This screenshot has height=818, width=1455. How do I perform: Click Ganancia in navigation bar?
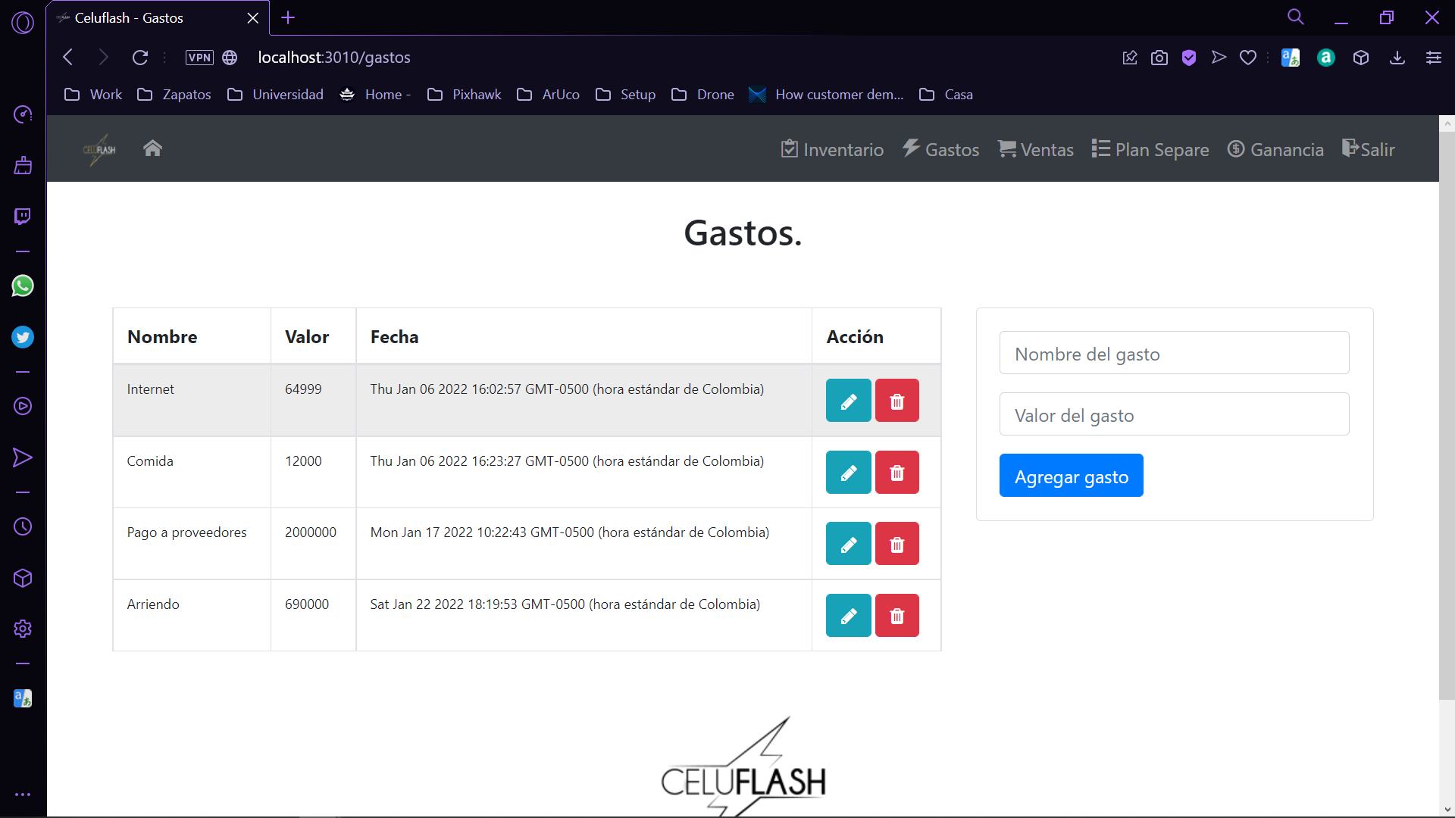1275,149
